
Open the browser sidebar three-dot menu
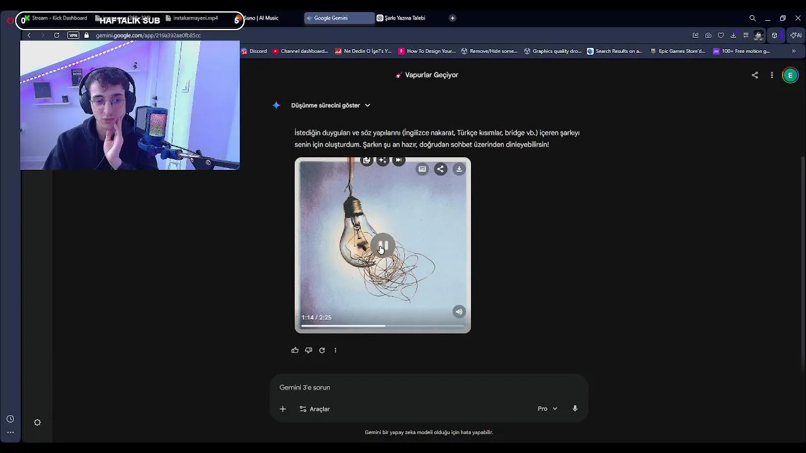pos(10,432)
